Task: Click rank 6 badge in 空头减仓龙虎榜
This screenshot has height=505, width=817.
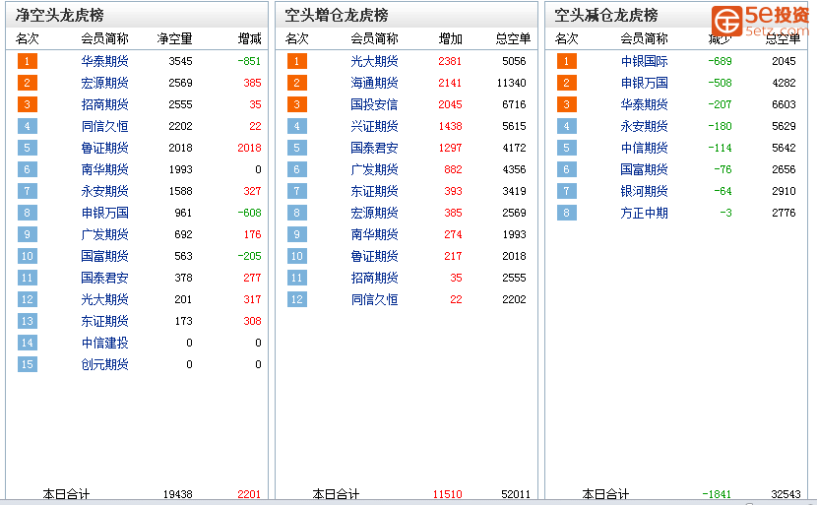Action: [x=566, y=169]
